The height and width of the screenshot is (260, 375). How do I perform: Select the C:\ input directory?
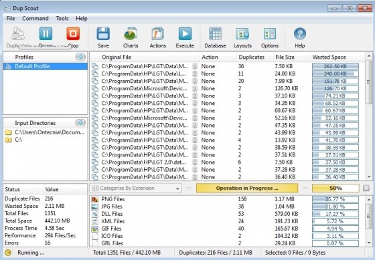click(46, 140)
